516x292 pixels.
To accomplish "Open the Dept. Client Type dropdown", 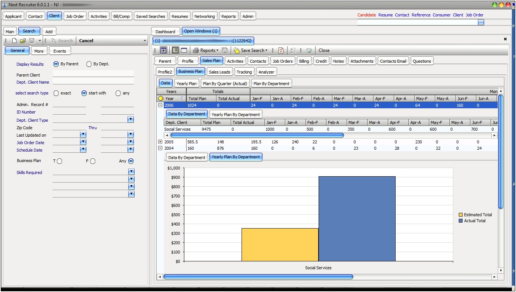I will tap(131, 119).
